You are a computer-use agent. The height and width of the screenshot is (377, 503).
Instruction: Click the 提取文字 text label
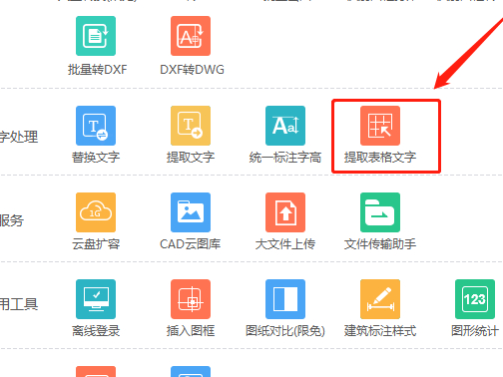[191, 158]
